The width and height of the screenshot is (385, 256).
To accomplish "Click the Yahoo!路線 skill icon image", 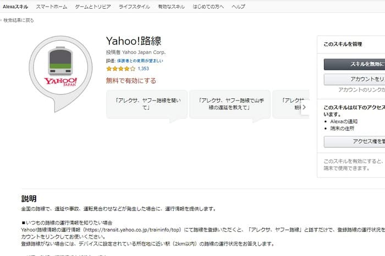I will coord(61,74).
